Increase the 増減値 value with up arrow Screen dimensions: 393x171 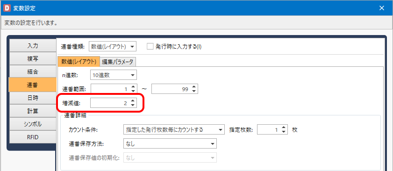[133, 101]
